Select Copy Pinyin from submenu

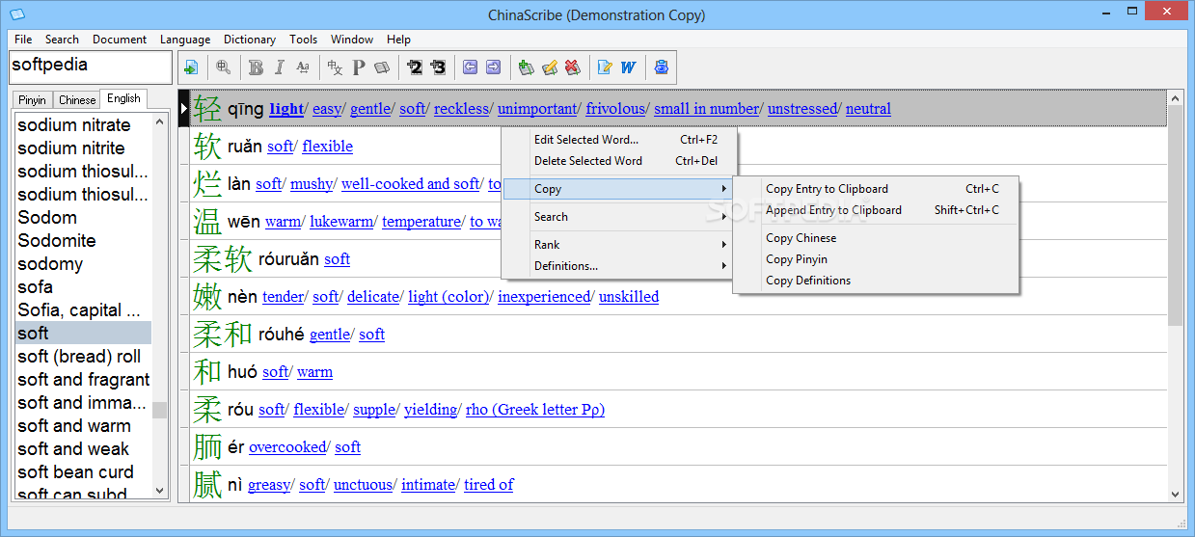tap(876, 259)
